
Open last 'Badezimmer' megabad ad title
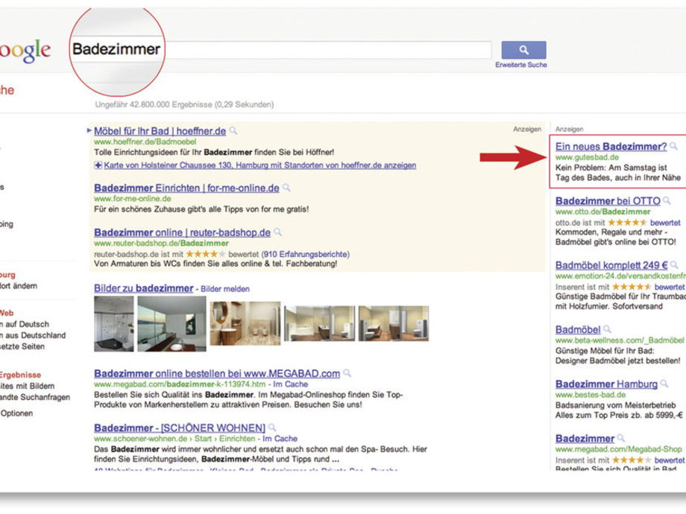pos(585,438)
